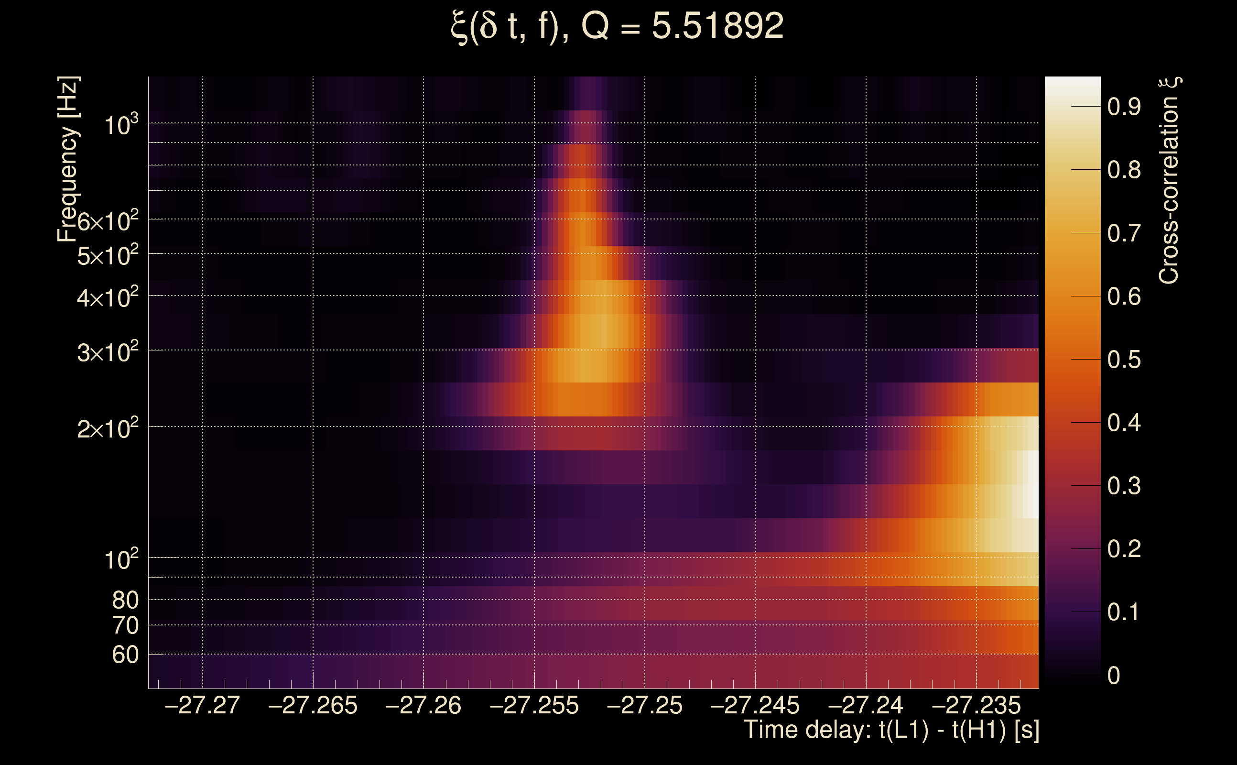Click the -27.255 x-axis tick label
Image resolution: width=1237 pixels, height=765 pixels.
534,705
